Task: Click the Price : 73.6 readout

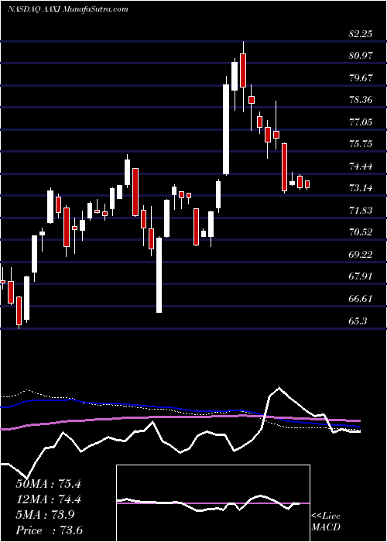Action: coord(49,530)
